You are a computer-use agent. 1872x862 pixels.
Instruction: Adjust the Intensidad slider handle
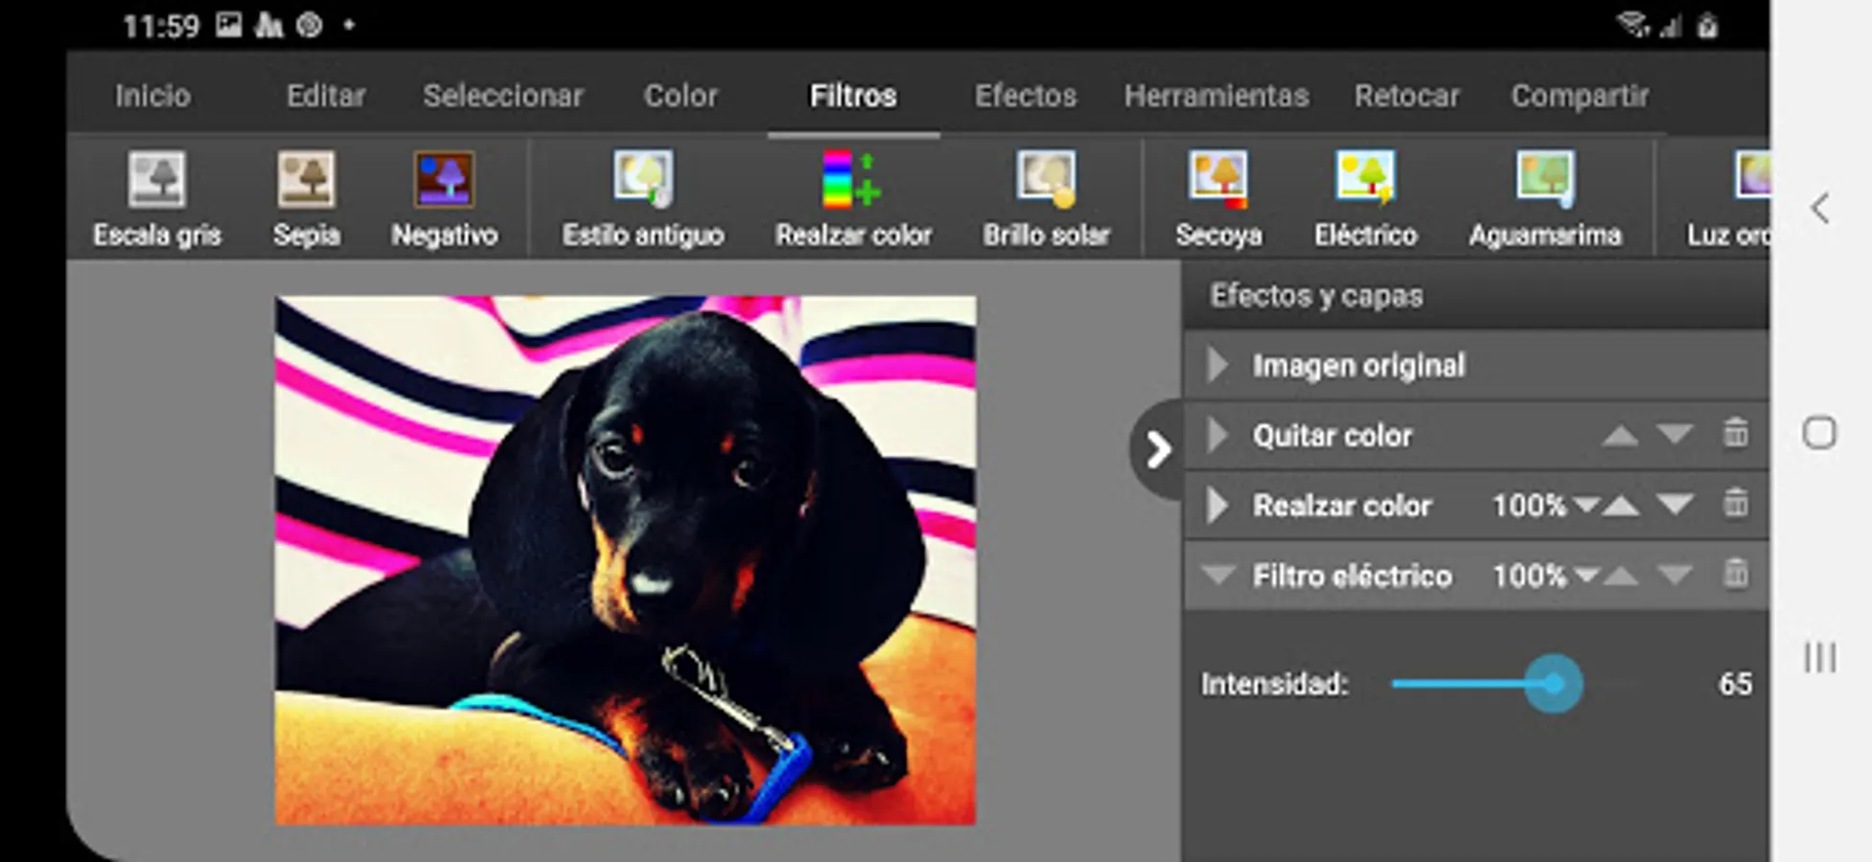[1553, 684]
